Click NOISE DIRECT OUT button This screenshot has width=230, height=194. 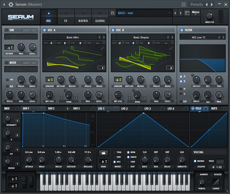pos(30,63)
